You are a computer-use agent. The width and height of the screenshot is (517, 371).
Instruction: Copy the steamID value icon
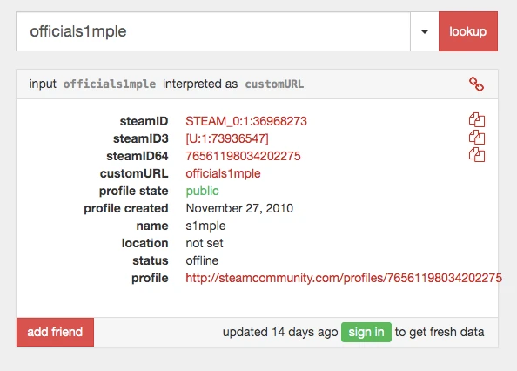coord(477,120)
